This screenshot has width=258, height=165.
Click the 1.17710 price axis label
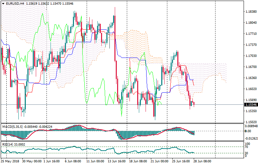[250, 34]
